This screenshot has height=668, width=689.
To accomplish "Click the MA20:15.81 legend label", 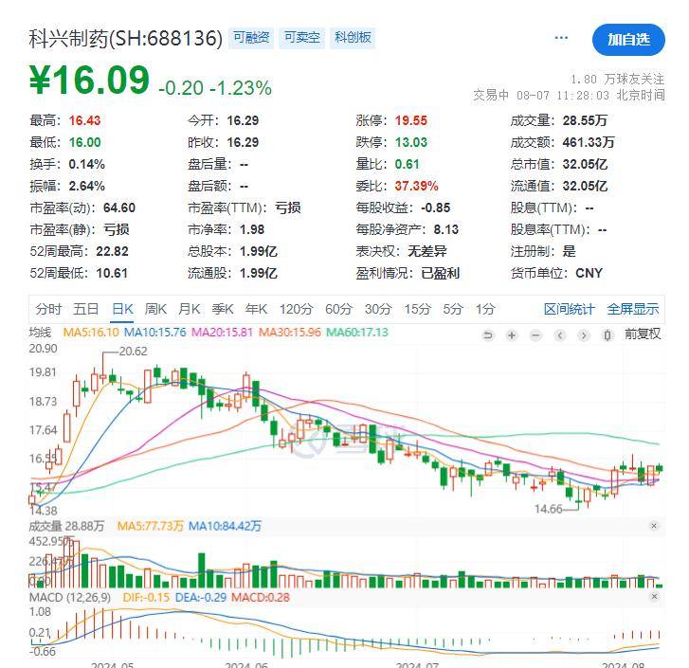I will pos(223,333).
